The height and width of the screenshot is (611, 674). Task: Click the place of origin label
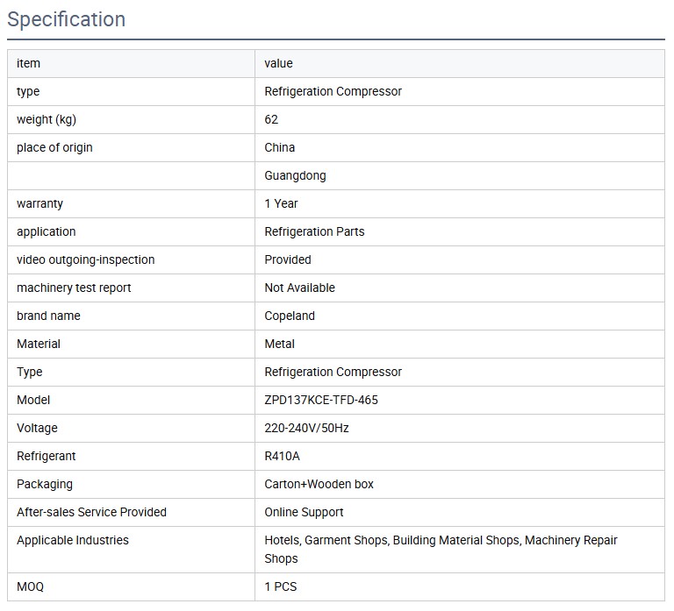pos(54,147)
